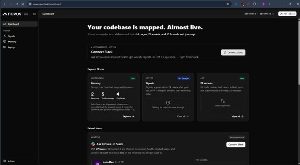This screenshot has width=300, height=165.
Task: Click the blue sound extension icon
Action: (236, 4)
